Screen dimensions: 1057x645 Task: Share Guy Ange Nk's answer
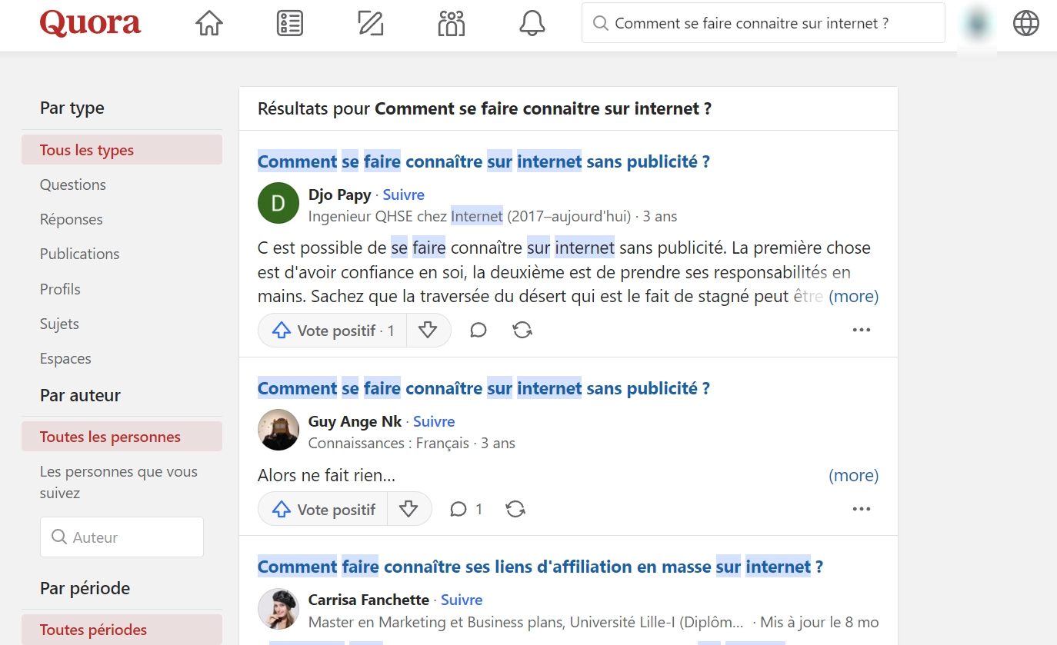click(x=515, y=509)
